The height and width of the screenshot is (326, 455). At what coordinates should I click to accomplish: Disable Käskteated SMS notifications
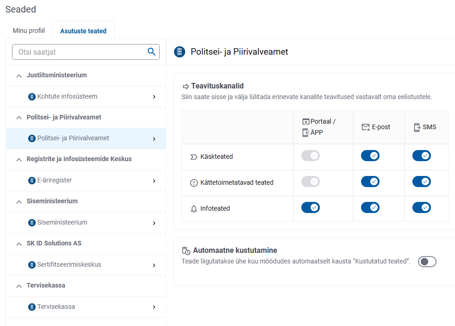(x=422, y=156)
